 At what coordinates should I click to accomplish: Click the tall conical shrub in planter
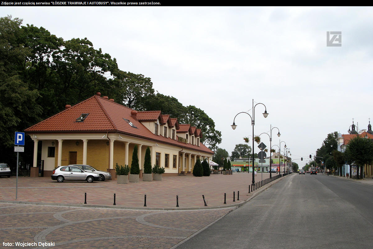pos(135,160)
